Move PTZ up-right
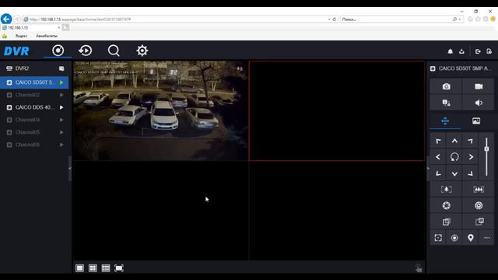 click(470, 141)
